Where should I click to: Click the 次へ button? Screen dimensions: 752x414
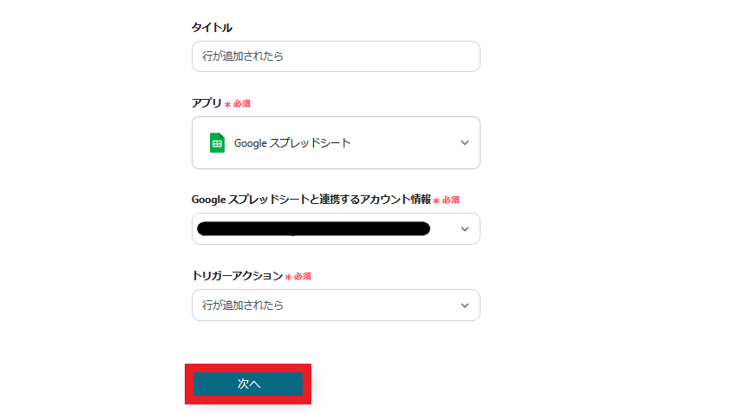point(248,384)
